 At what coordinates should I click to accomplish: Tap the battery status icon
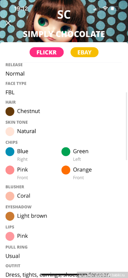click(114, 8)
